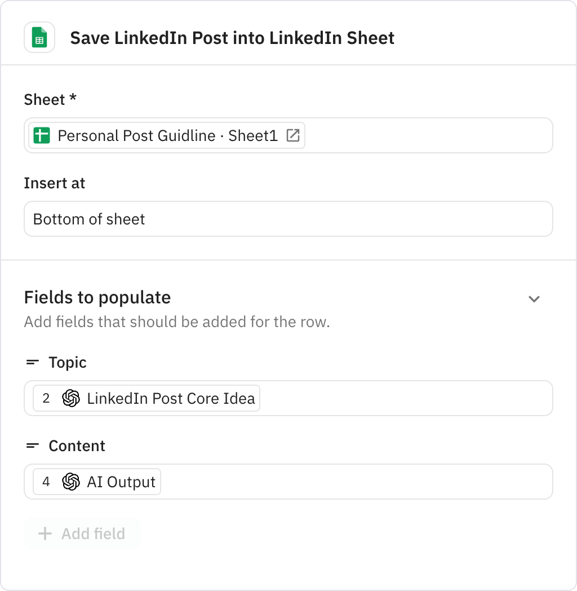
Task: Click the Save LinkedIn Post into LinkedIn Sheet title
Action: click(232, 38)
